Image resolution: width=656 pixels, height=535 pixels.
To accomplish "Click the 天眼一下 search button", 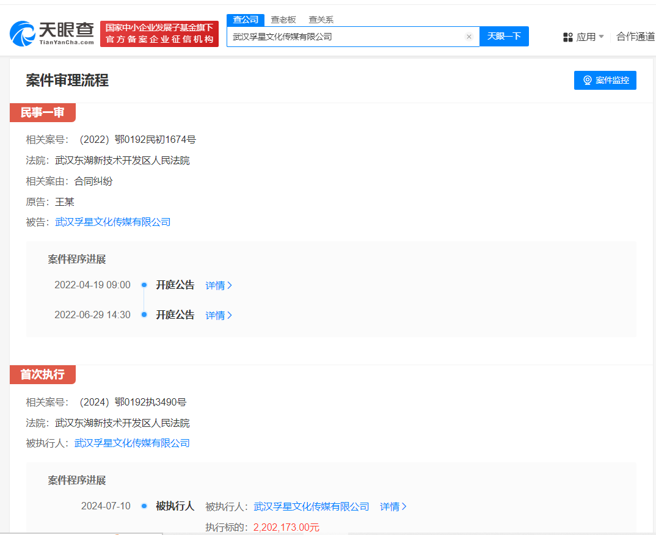I will tap(504, 36).
